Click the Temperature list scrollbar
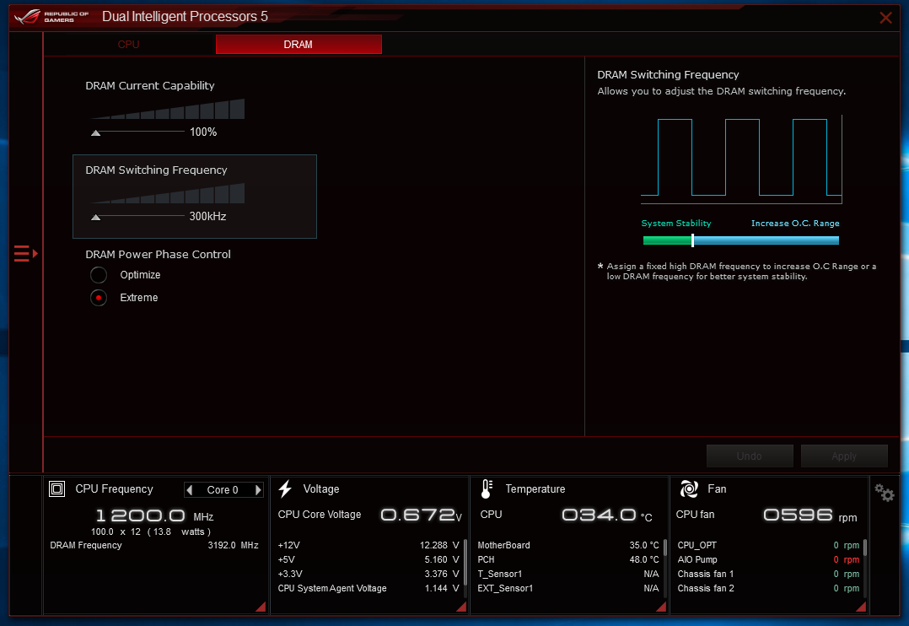The image size is (909, 626). pyautogui.click(x=665, y=548)
